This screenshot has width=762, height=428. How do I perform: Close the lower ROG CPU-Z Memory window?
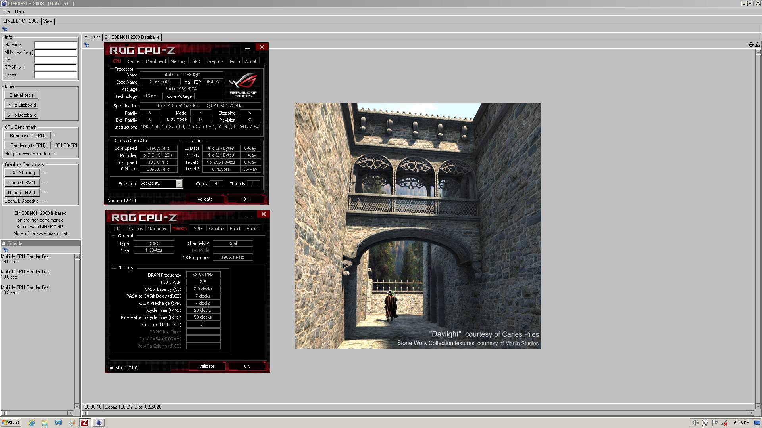[x=263, y=214]
